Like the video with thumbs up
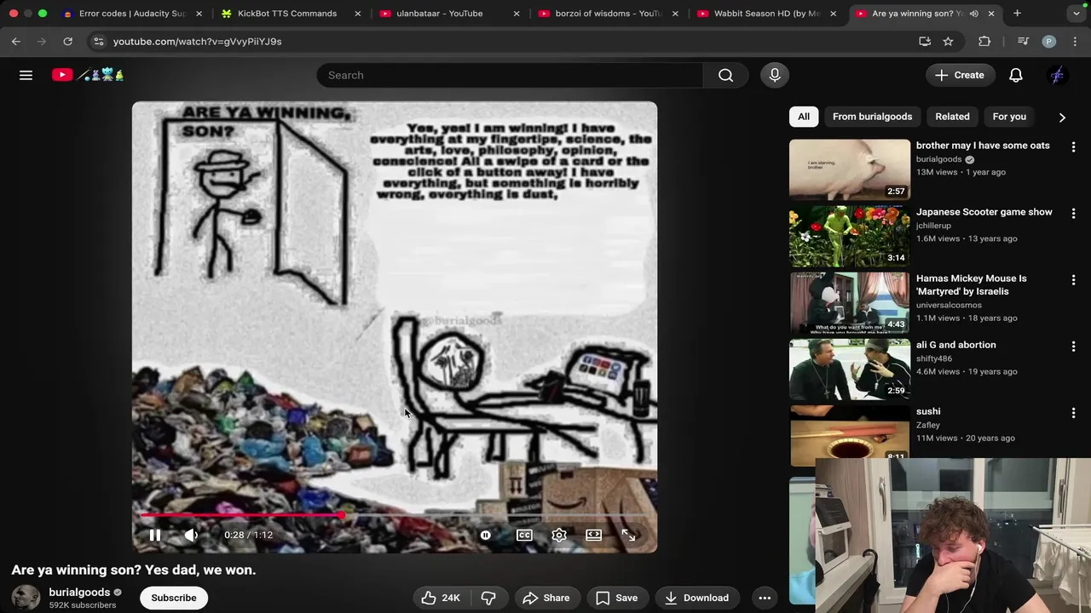Viewport: 1091px width, 613px height. coord(442,598)
